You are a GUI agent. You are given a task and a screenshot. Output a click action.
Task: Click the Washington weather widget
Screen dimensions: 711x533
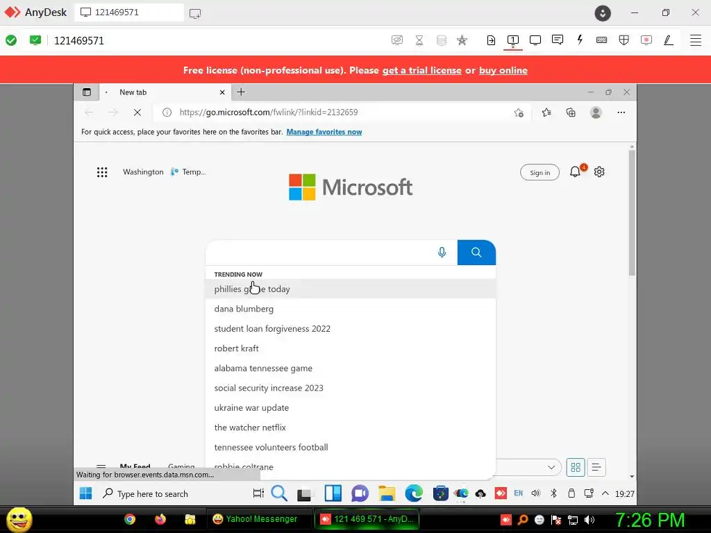[x=164, y=172]
